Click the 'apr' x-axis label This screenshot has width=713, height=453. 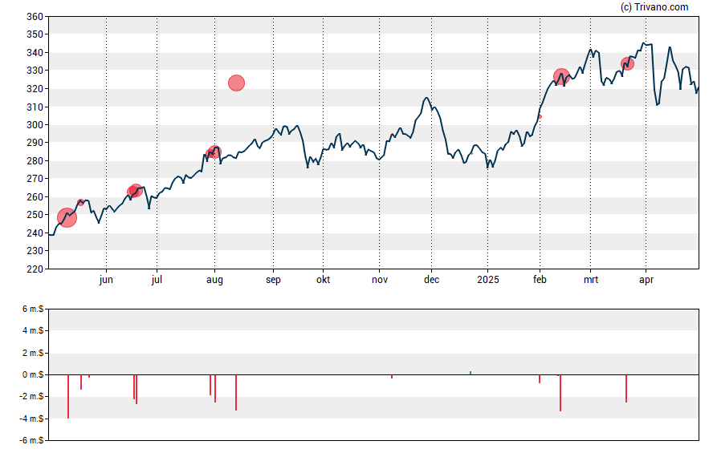646,281
